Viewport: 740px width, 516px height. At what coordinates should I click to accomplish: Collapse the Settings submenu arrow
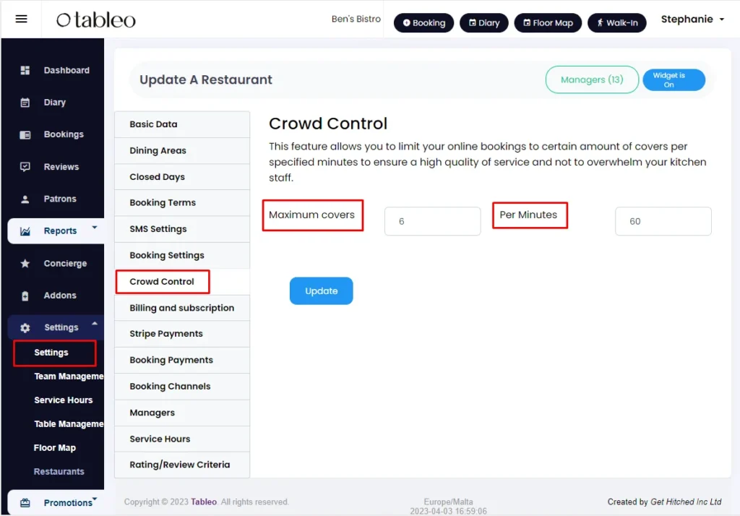tap(95, 324)
